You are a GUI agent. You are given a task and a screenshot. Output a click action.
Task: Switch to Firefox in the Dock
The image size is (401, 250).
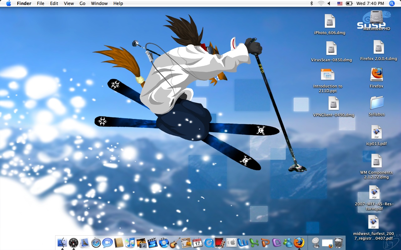pos(299,242)
